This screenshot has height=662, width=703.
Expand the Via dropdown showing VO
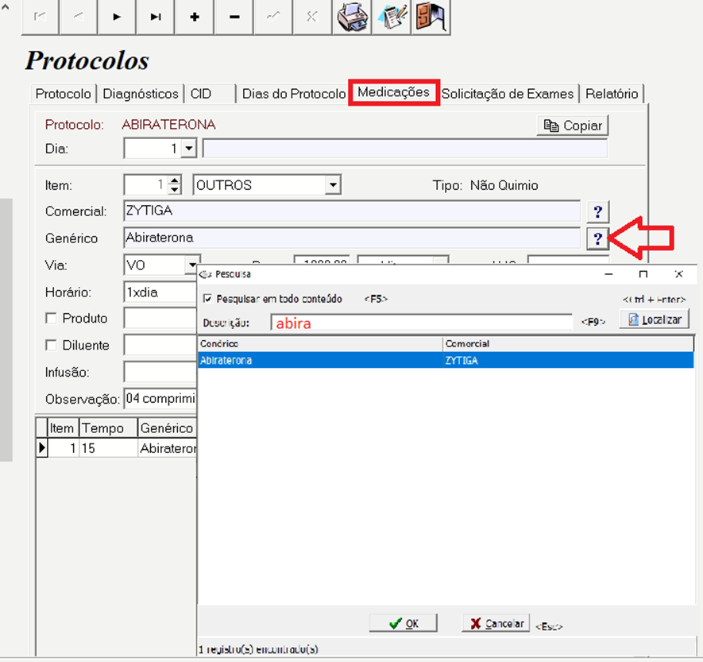tap(192, 265)
